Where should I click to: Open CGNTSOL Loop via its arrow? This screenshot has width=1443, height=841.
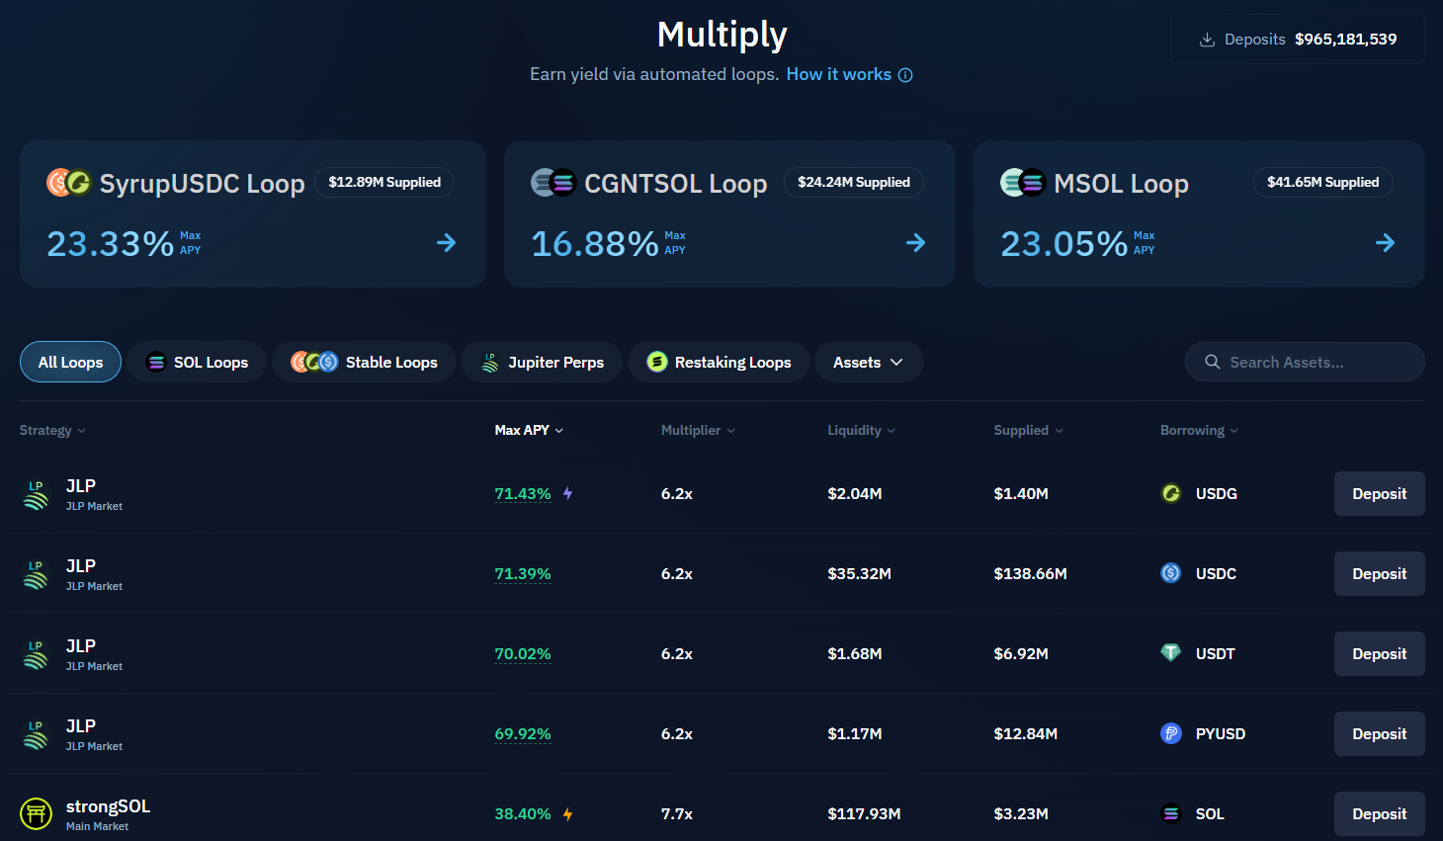tap(916, 242)
